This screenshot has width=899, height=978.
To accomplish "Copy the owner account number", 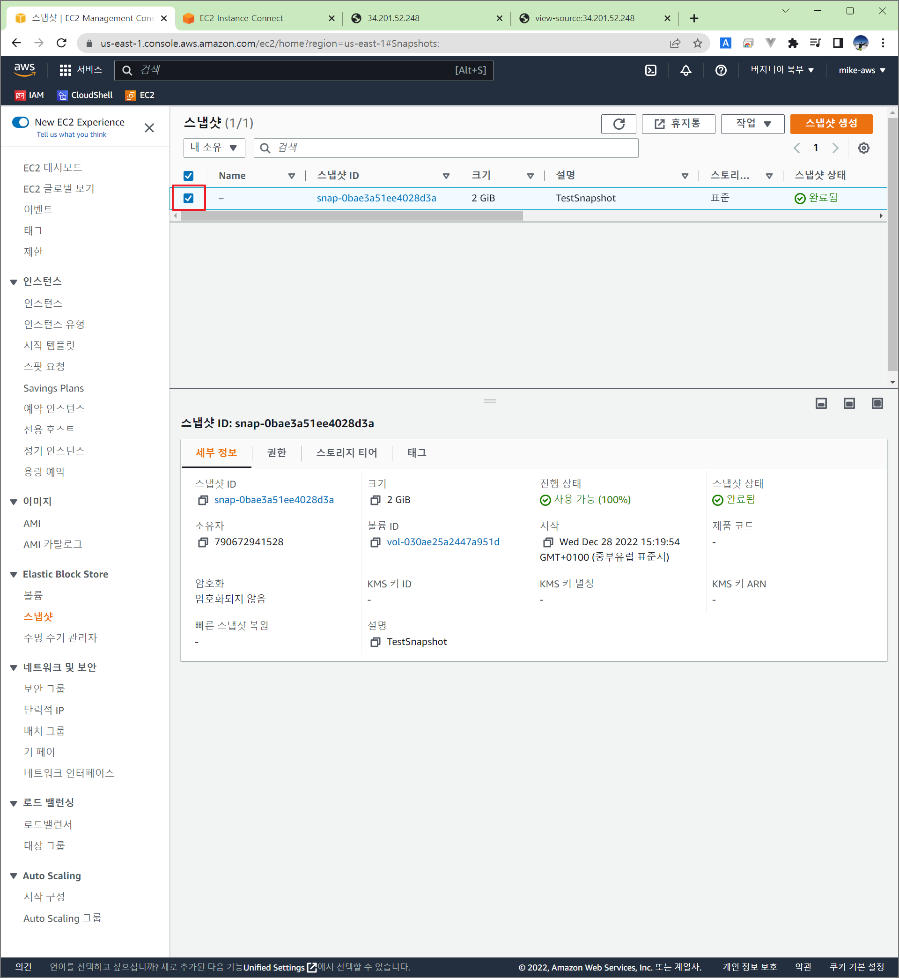I will (203, 542).
